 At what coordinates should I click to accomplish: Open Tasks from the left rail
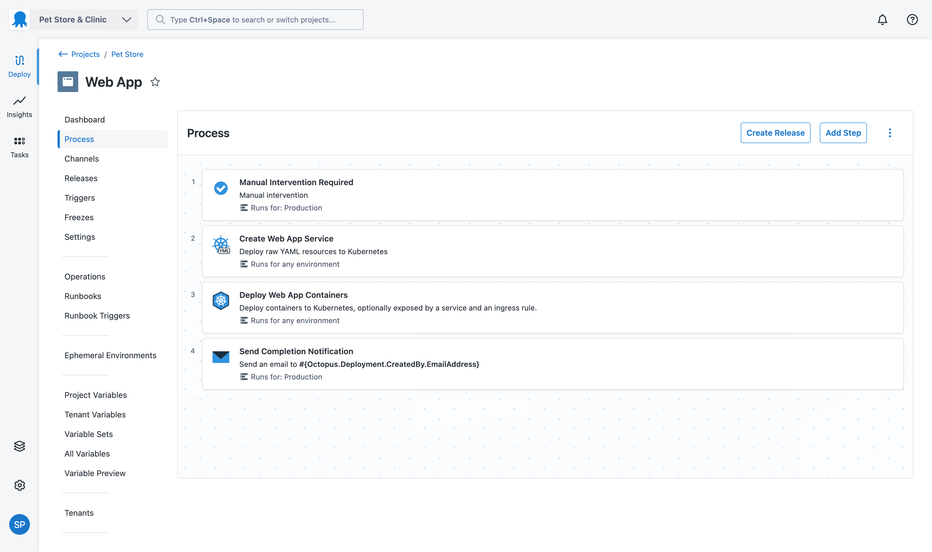click(x=19, y=147)
